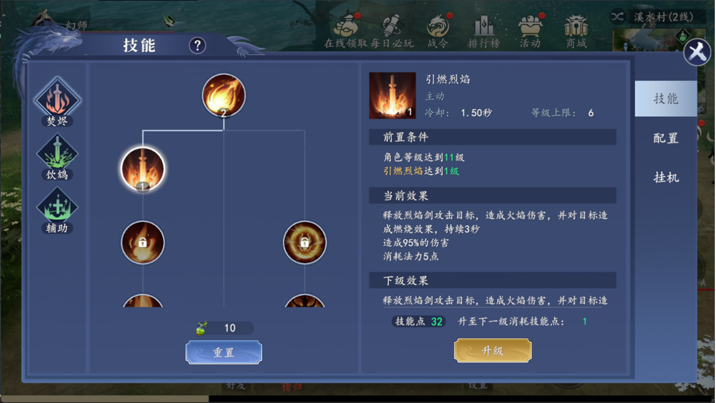Open the skill help question mark
The image size is (716, 403).
coord(197,45)
